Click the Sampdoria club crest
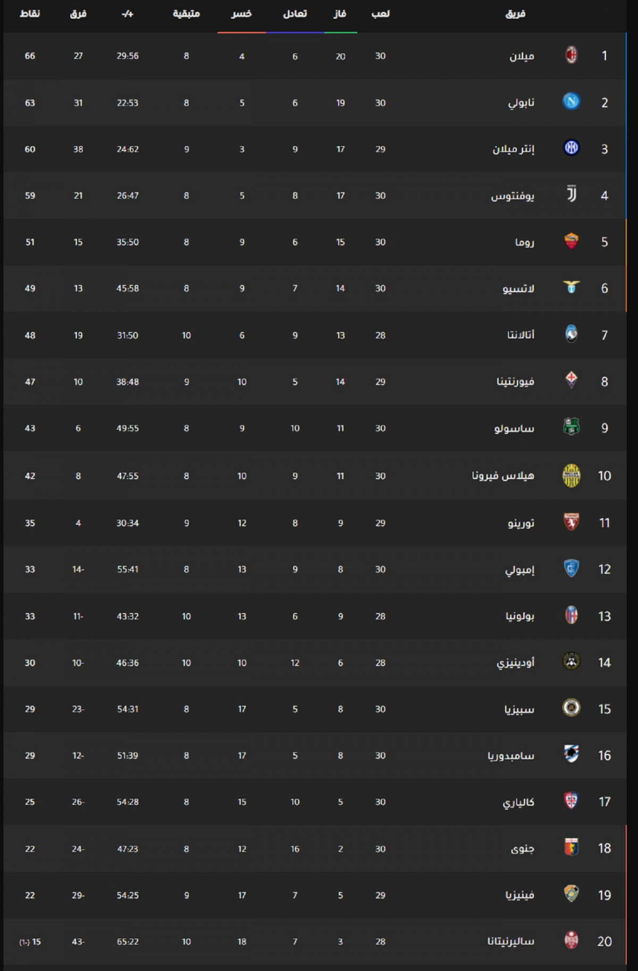The width and height of the screenshot is (638, 971). tap(571, 754)
